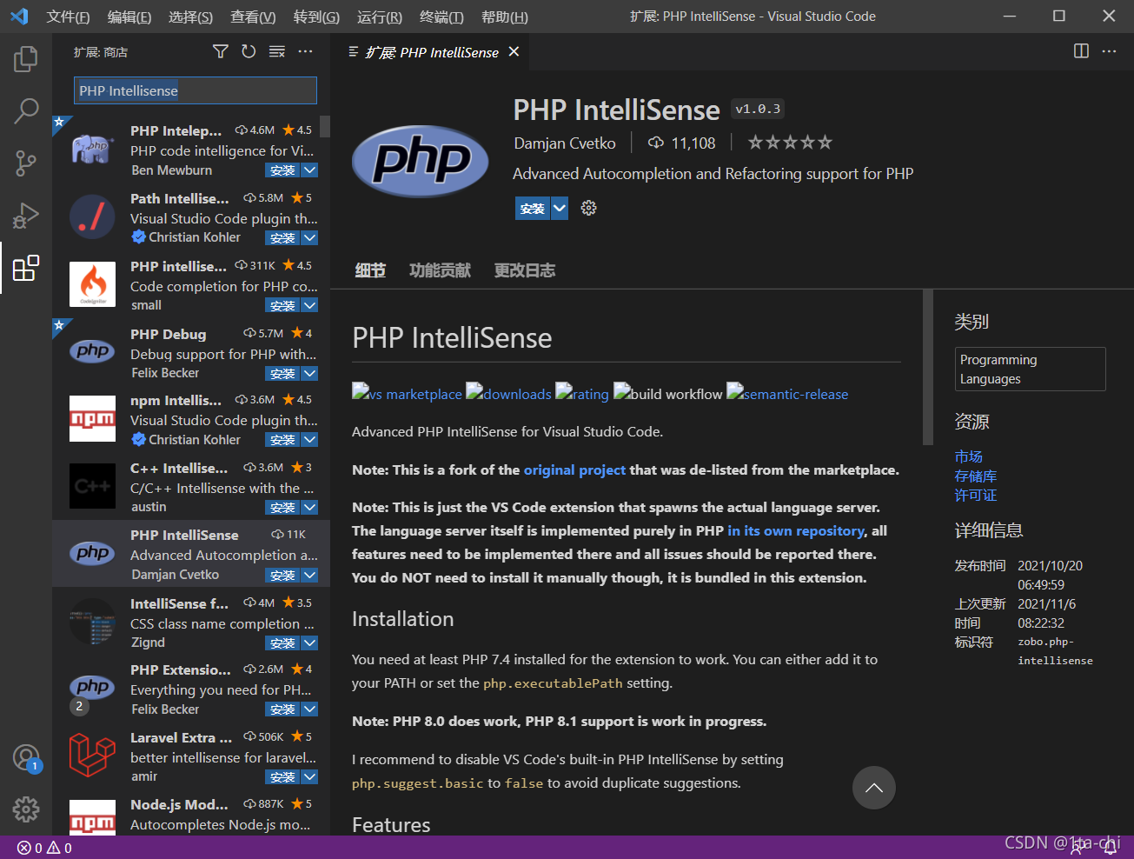Open the 'in its own repository' link
Image resolution: width=1134 pixels, height=859 pixels.
coord(796,530)
